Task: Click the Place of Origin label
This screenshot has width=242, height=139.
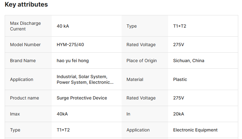Action: (x=141, y=61)
